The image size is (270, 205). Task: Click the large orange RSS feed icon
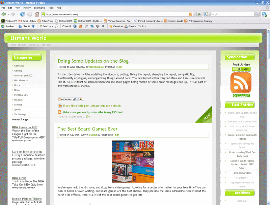[x=241, y=83]
